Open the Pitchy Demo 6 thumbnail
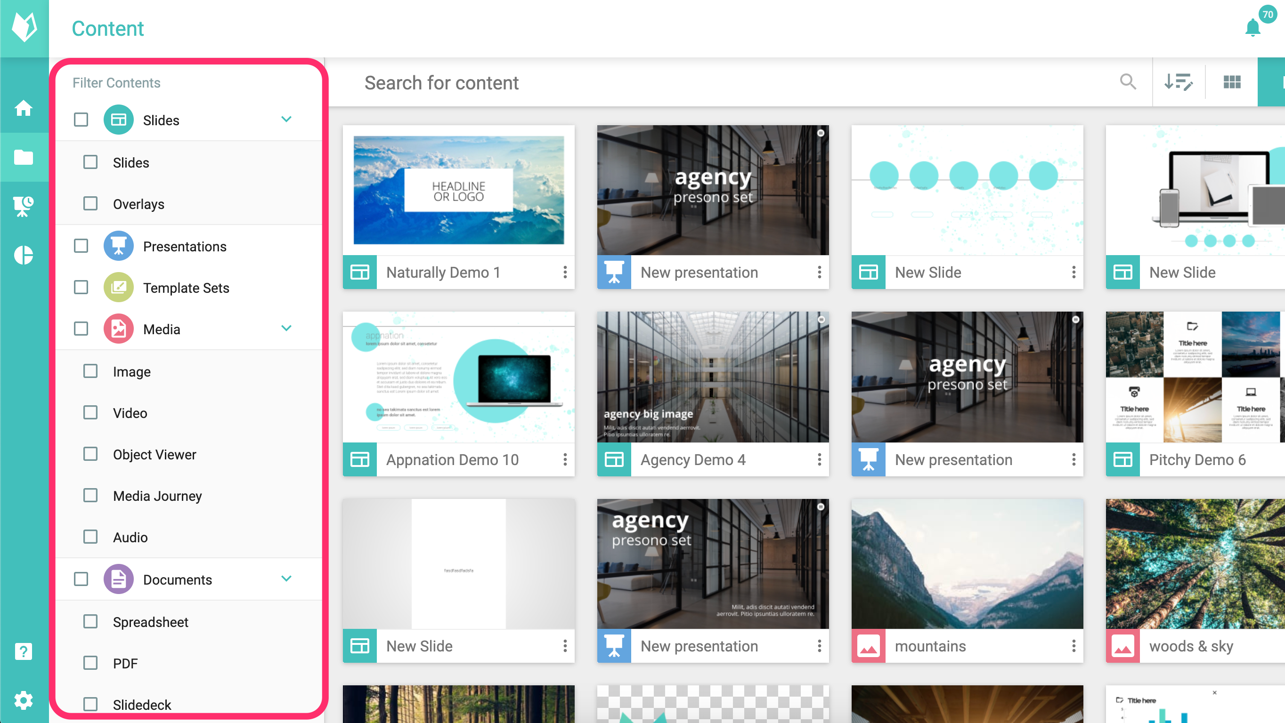This screenshot has height=723, width=1285. tap(1195, 377)
